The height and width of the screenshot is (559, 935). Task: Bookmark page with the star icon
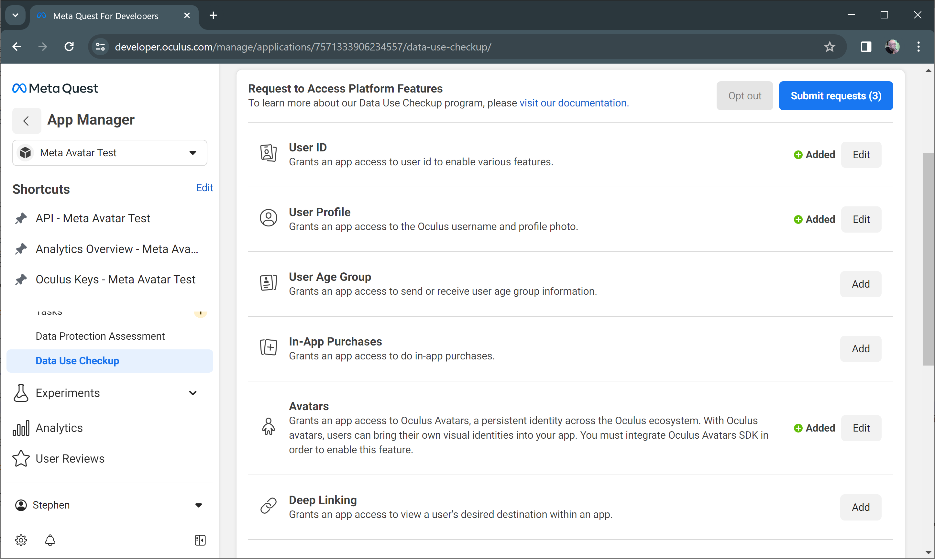(x=830, y=47)
